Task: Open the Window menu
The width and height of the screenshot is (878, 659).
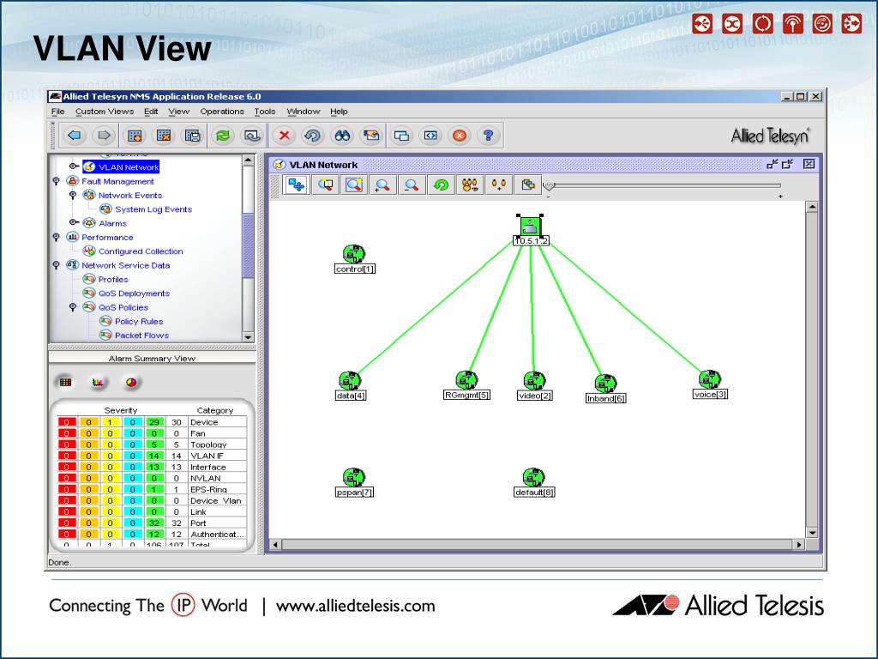Action: [x=304, y=112]
